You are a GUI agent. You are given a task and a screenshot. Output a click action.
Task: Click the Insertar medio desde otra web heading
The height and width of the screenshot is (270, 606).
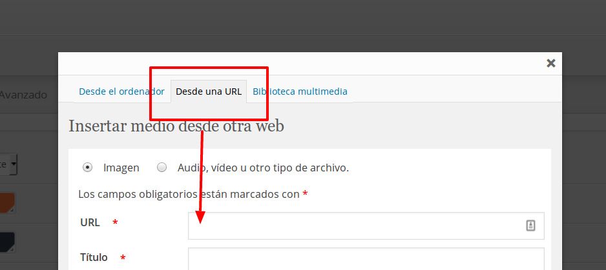click(x=176, y=126)
